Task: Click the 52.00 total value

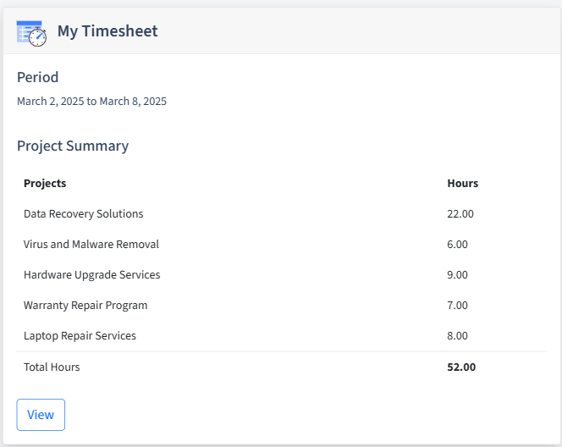Action: click(x=461, y=367)
